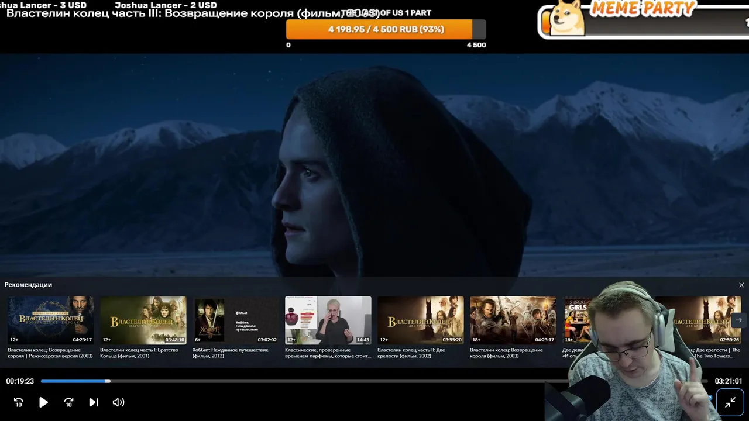The height and width of the screenshot is (421, 749).
Task: Click the video title Властелин колец часть III
Action: click(193, 13)
